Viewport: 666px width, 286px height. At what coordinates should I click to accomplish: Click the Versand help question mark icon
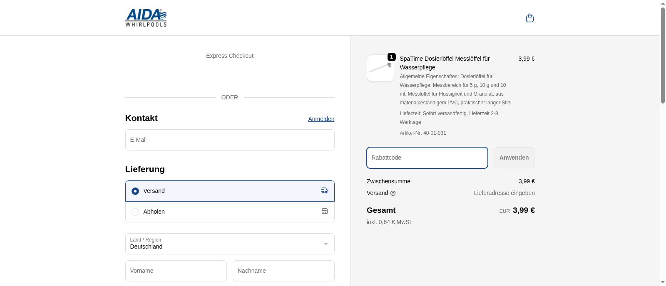[x=393, y=193]
